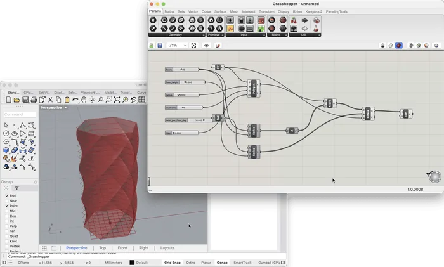Open the Perspective viewport dropdown arrow
Viewport: 444px width, 267px height.
(x=66, y=108)
